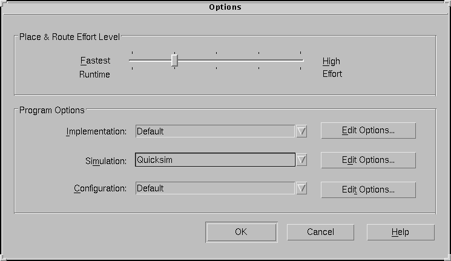This screenshot has width=451, height=261.
Task: Click the Simulation field showing Quicksim
Action: 215,160
